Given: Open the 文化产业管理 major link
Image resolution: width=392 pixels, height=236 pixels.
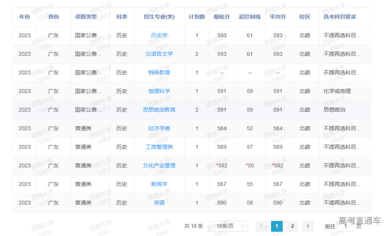Looking at the screenshot, I should coord(159,165).
